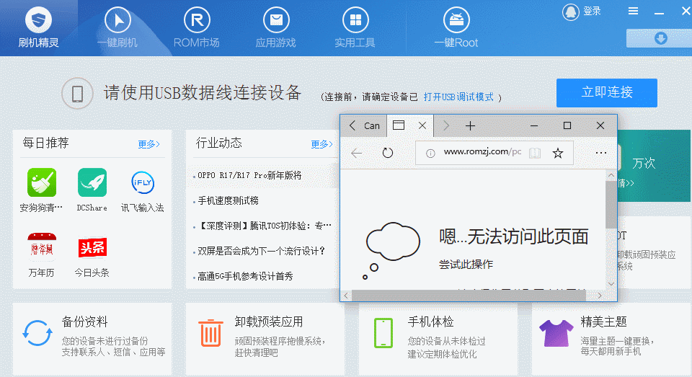
Task: Select the 一键Root tab
Action: pos(456,27)
